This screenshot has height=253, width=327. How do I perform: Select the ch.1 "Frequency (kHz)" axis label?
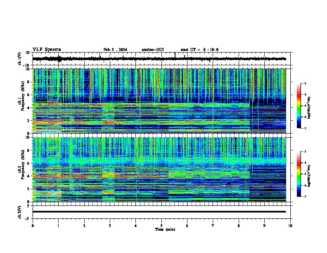(22, 96)
